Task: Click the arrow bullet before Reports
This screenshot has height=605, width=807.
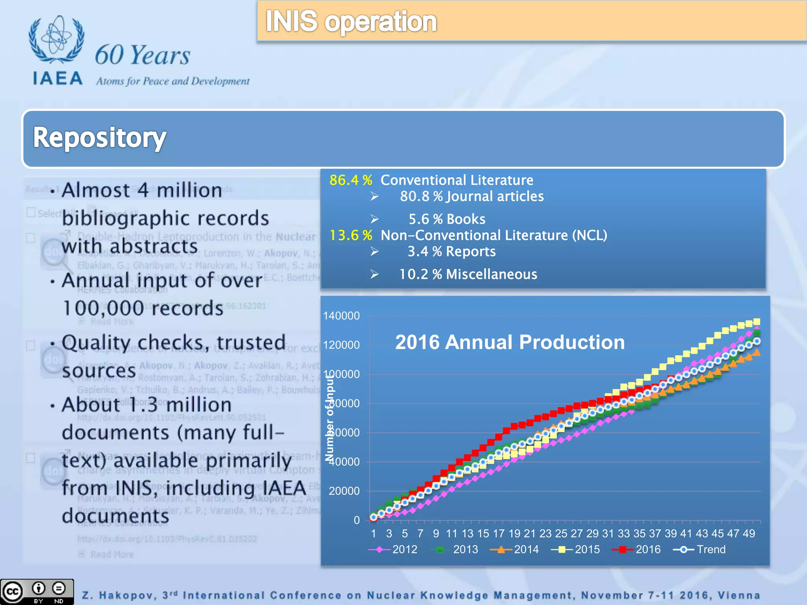Action: coord(374,251)
